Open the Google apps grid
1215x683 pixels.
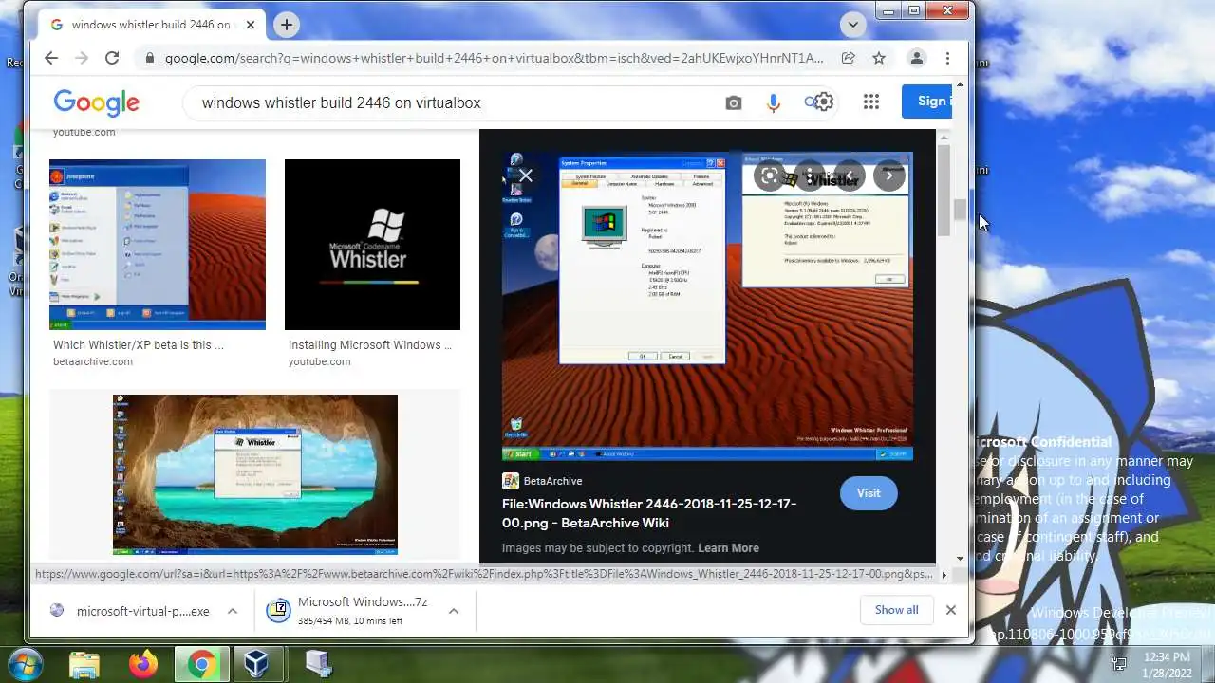point(871,102)
